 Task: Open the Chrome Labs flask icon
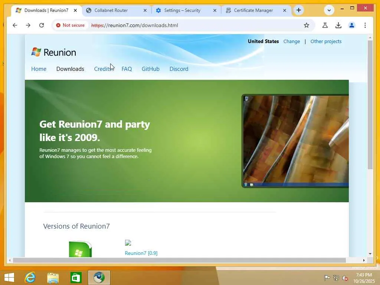click(x=325, y=25)
